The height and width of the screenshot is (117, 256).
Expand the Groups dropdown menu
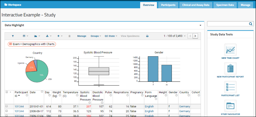tap(96, 36)
